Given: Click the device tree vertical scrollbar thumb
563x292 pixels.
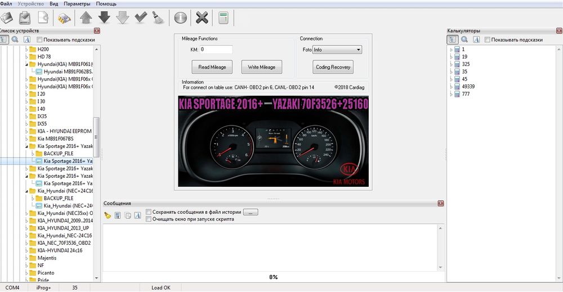Looking at the screenshot, I should pyautogui.click(x=96, y=137).
